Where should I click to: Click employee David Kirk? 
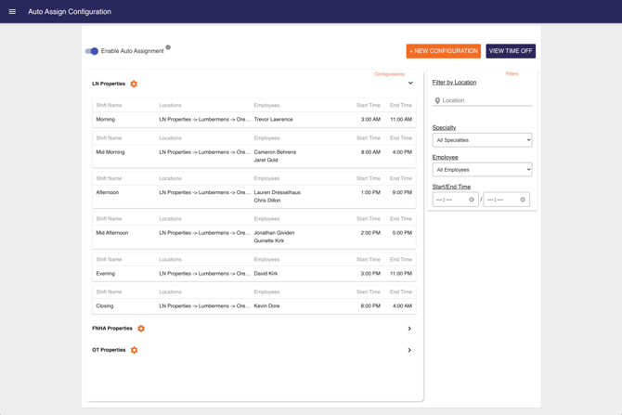[266, 273]
